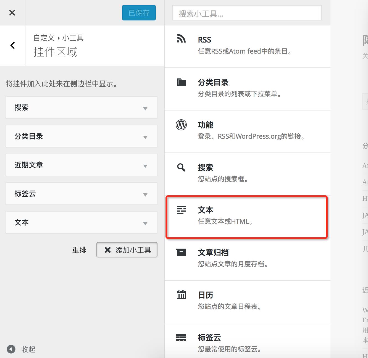The height and width of the screenshot is (358, 368).
Task: Select the 文章归档 widget title
Action: pyautogui.click(x=213, y=252)
